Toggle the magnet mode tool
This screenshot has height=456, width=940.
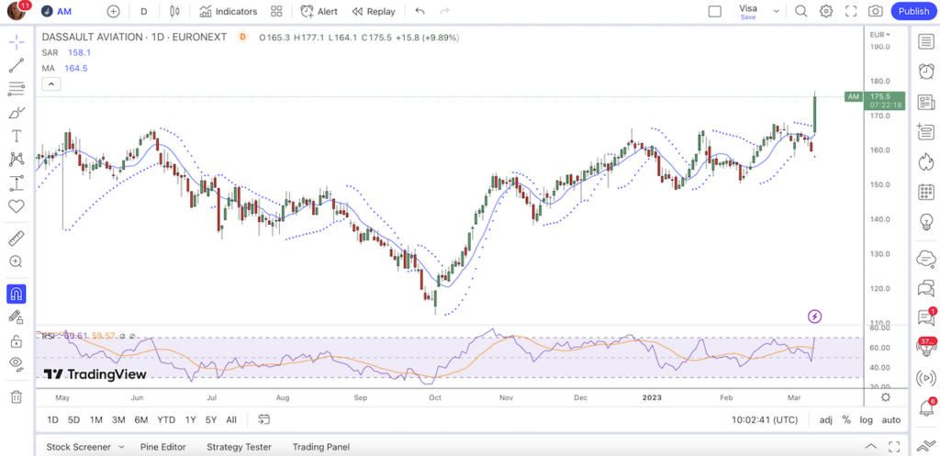17,295
